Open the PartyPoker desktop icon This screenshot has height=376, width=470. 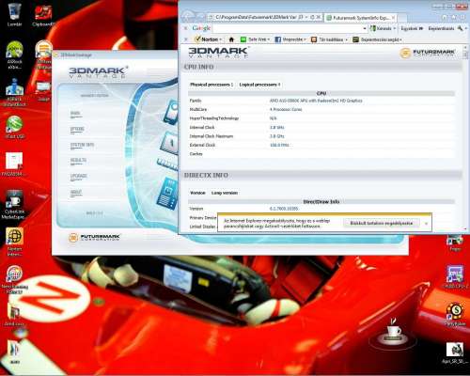tap(455, 314)
